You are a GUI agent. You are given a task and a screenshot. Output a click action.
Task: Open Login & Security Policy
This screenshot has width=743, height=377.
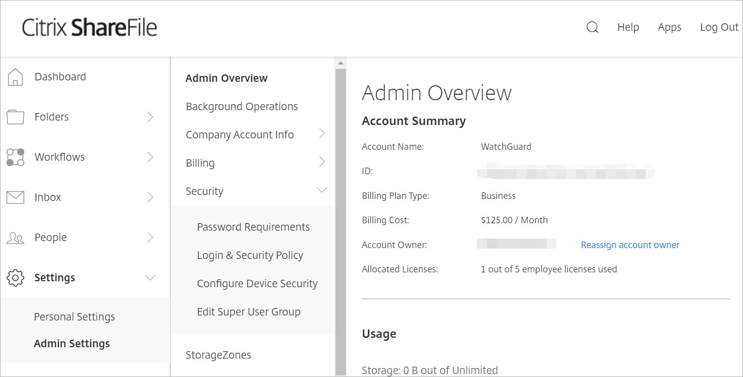pyautogui.click(x=250, y=254)
